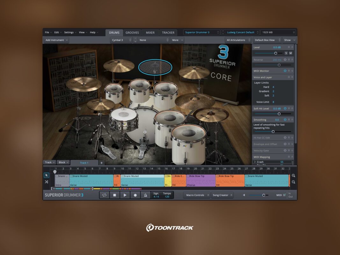The height and width of the screenshot is (255, 340).
Task: Toggle Soft Hit Level power button
Action: [285, 108]
